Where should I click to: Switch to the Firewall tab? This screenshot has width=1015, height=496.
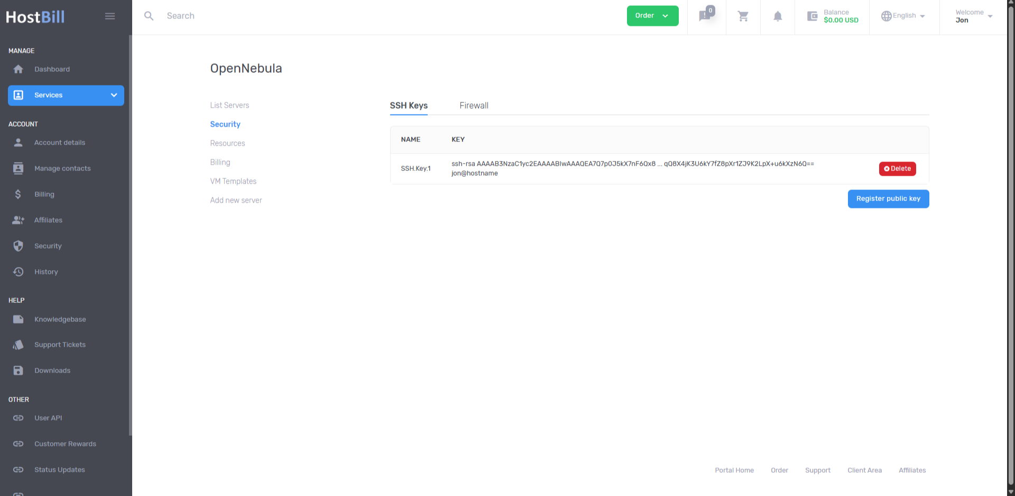(x=474, y=106)
